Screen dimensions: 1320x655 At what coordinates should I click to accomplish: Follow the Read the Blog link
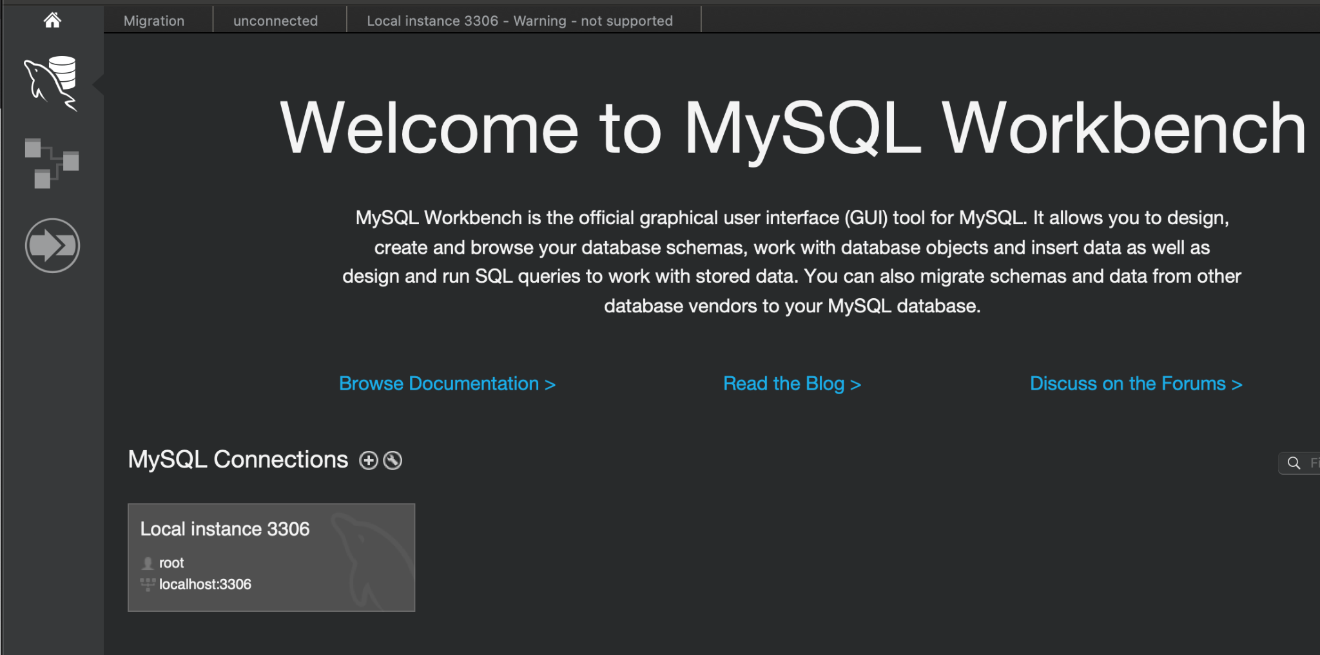(x=791, y=384)
